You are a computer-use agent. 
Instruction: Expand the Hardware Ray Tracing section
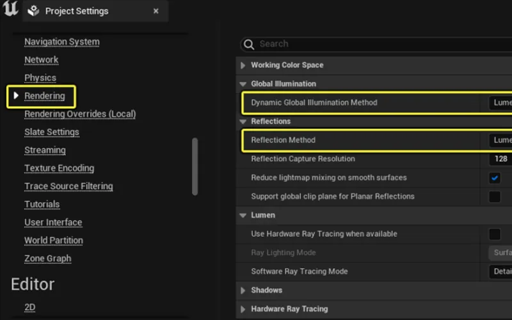coord(243,309)
